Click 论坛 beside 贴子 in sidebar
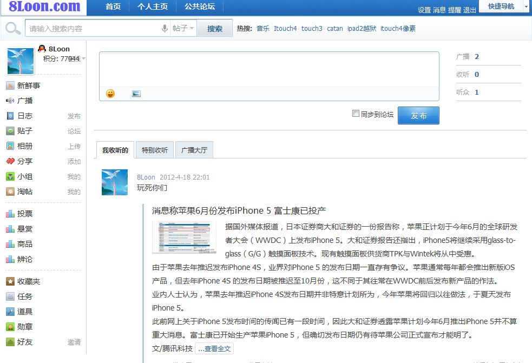Screen dimensions: 532x363 pos(74,131)
